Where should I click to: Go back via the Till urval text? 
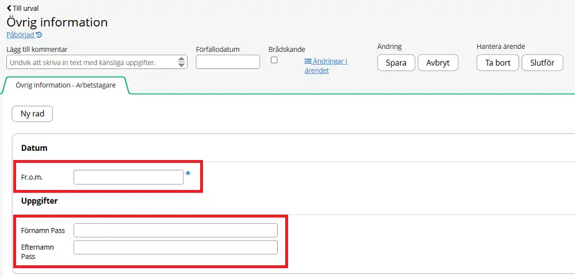pyautogui.click(x=26, y=8)
